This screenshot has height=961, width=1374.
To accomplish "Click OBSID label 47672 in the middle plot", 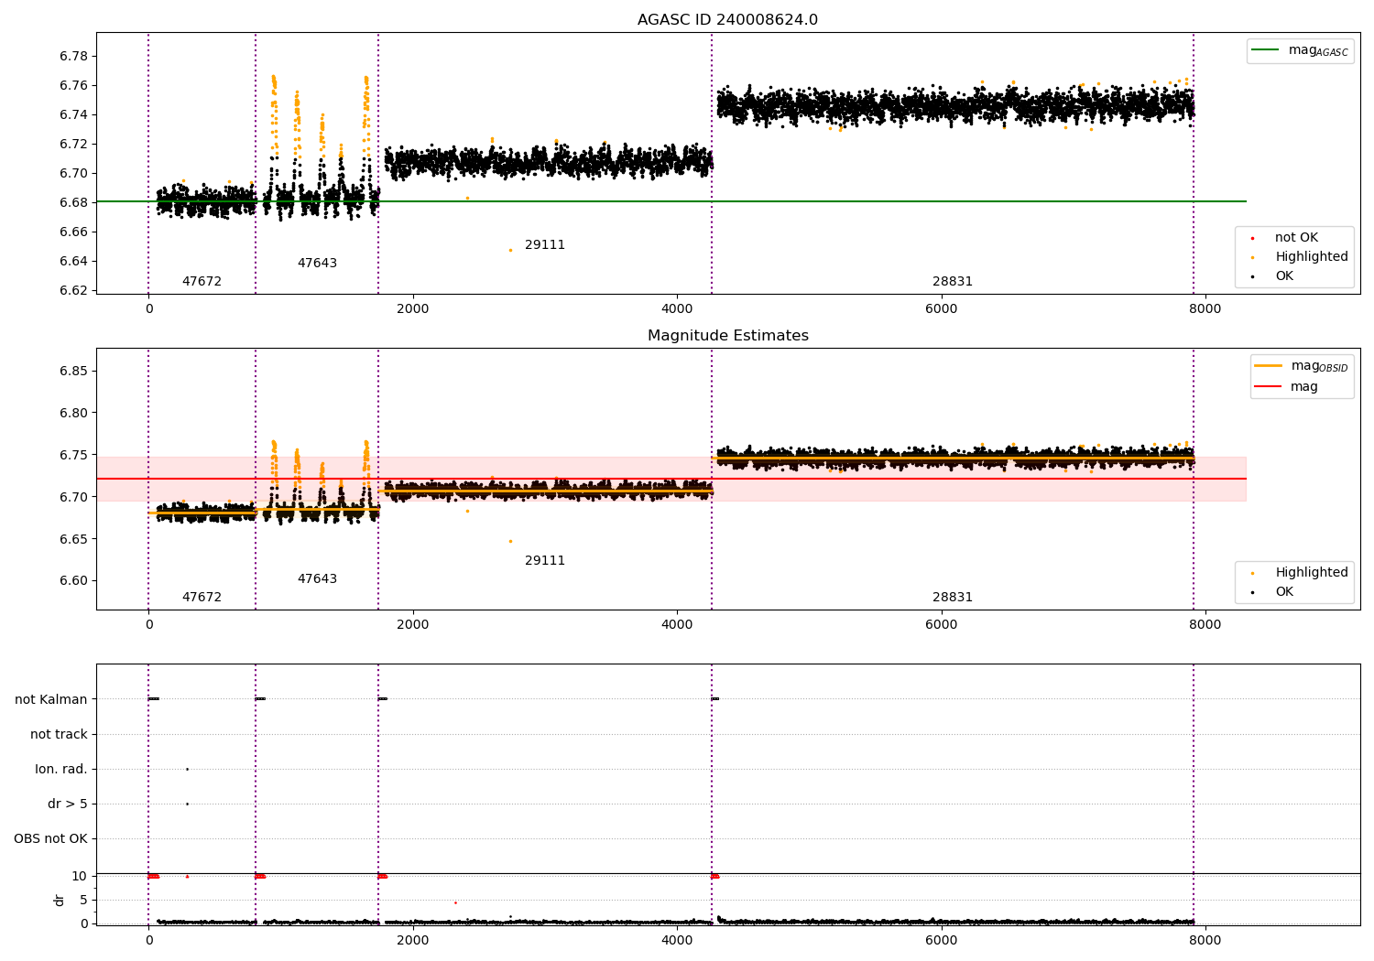I will [x=202, y=598].
